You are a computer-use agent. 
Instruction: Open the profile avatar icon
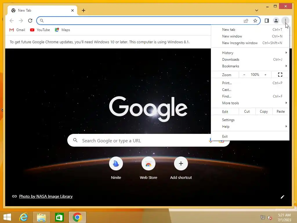tap(276, 21)
